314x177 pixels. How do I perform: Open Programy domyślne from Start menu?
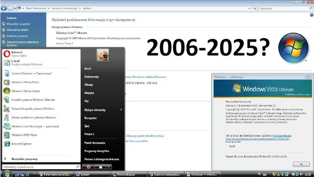pos(97,151)
